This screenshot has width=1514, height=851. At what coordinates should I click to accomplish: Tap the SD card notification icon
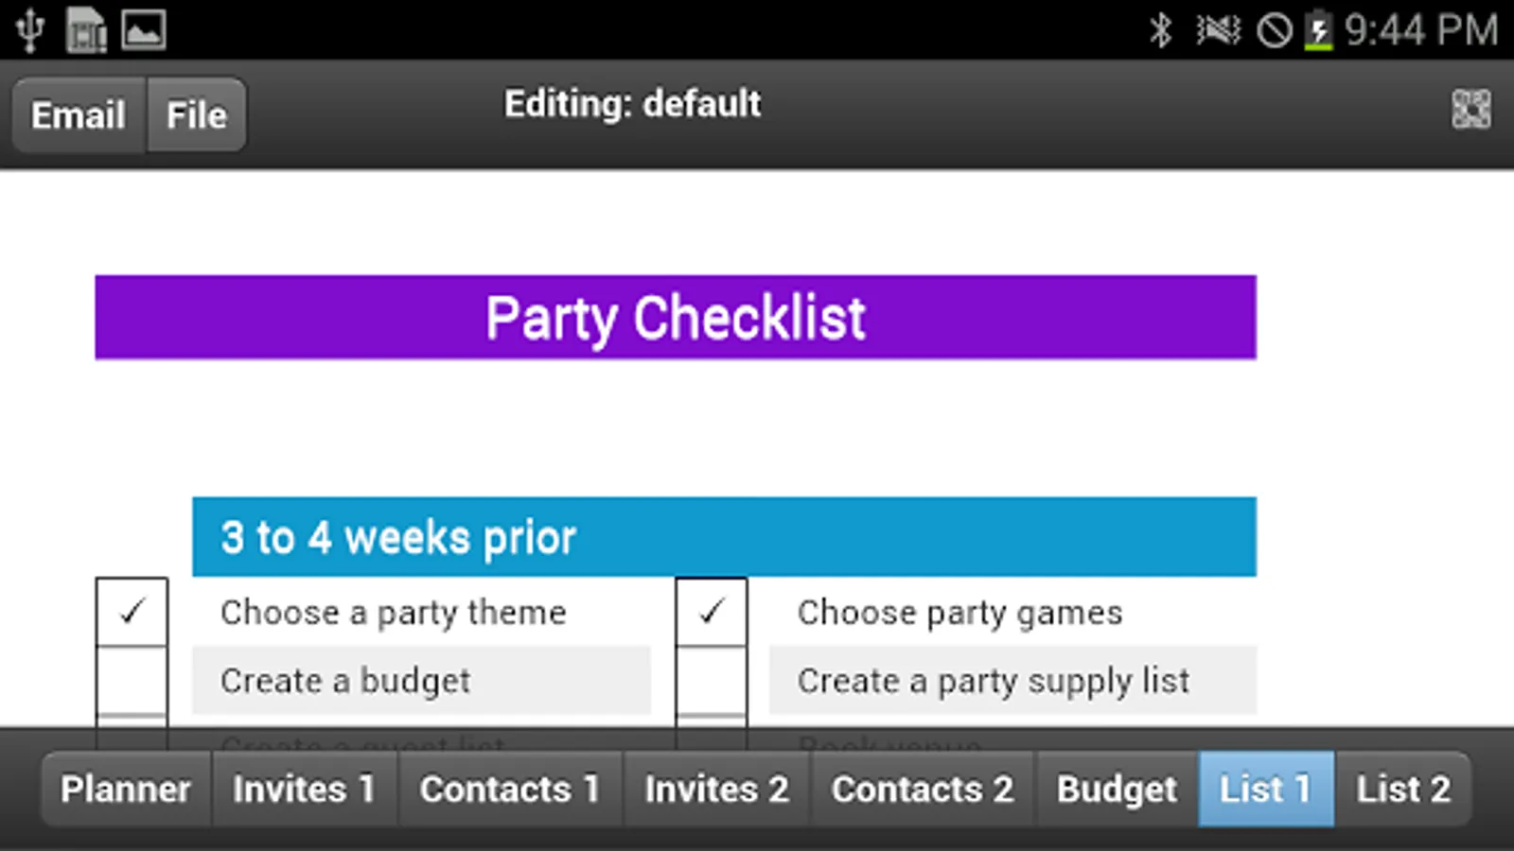[86, 30]
